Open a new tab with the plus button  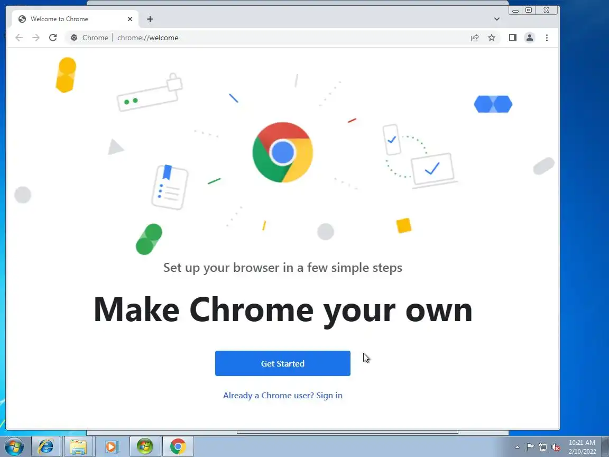point(150,19)
